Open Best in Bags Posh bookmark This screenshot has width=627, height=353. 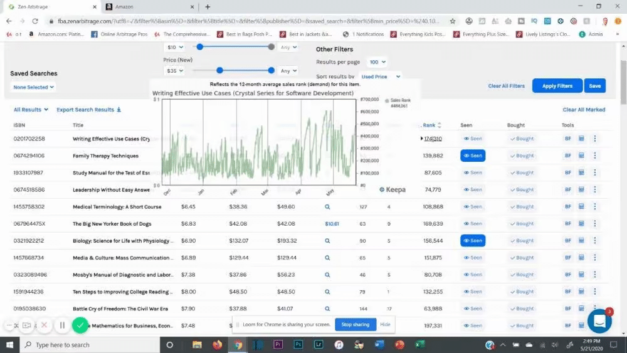[x=245, y=34]
